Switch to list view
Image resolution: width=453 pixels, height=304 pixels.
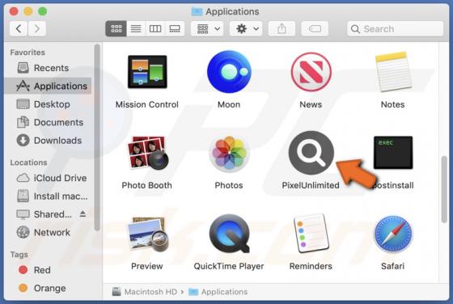(136, 28)
